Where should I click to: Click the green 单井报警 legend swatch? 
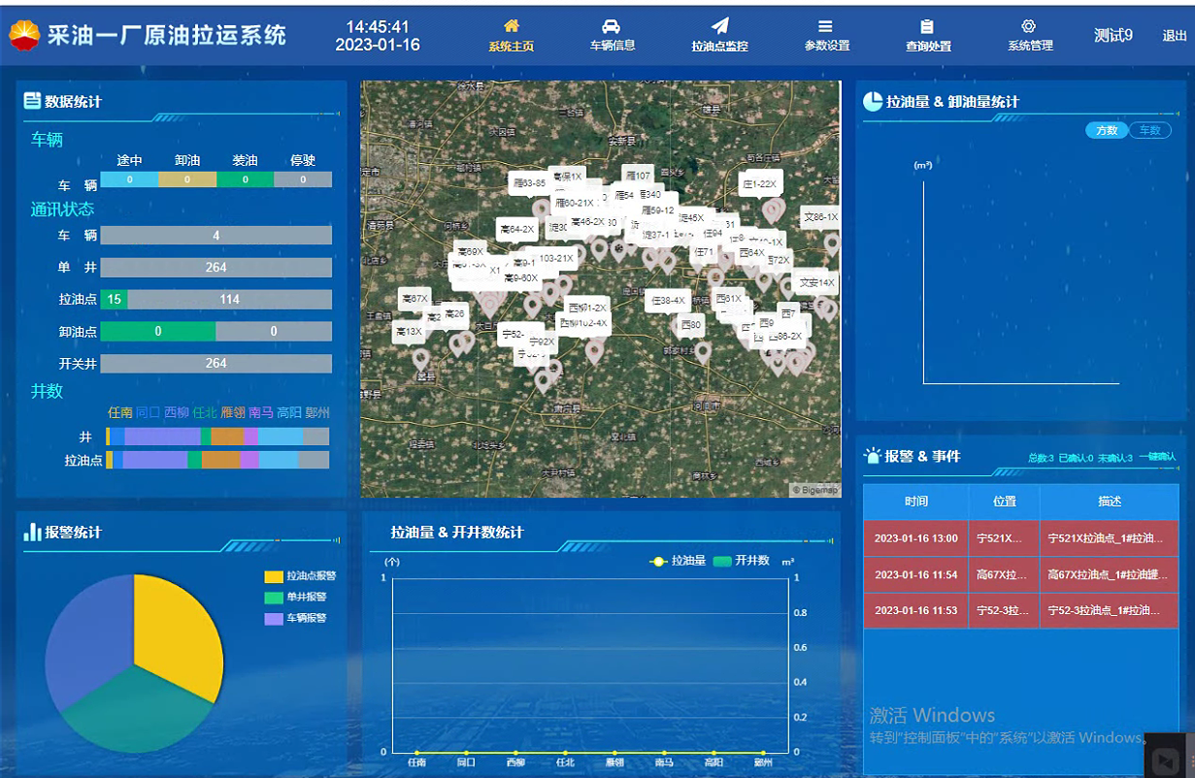coord(274,598)
